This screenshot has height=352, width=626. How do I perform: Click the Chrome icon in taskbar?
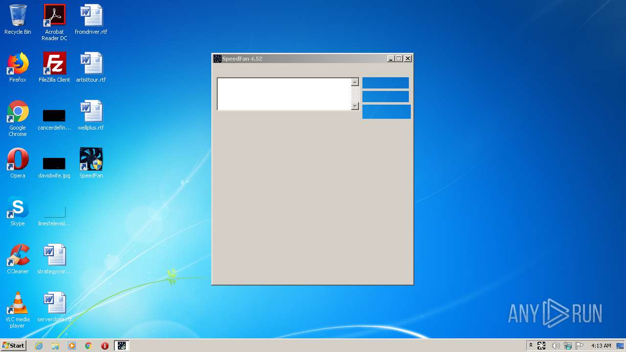coord(89,346)
